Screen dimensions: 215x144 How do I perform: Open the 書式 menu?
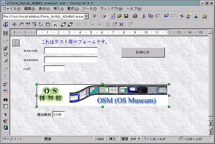tap(73, 9)
